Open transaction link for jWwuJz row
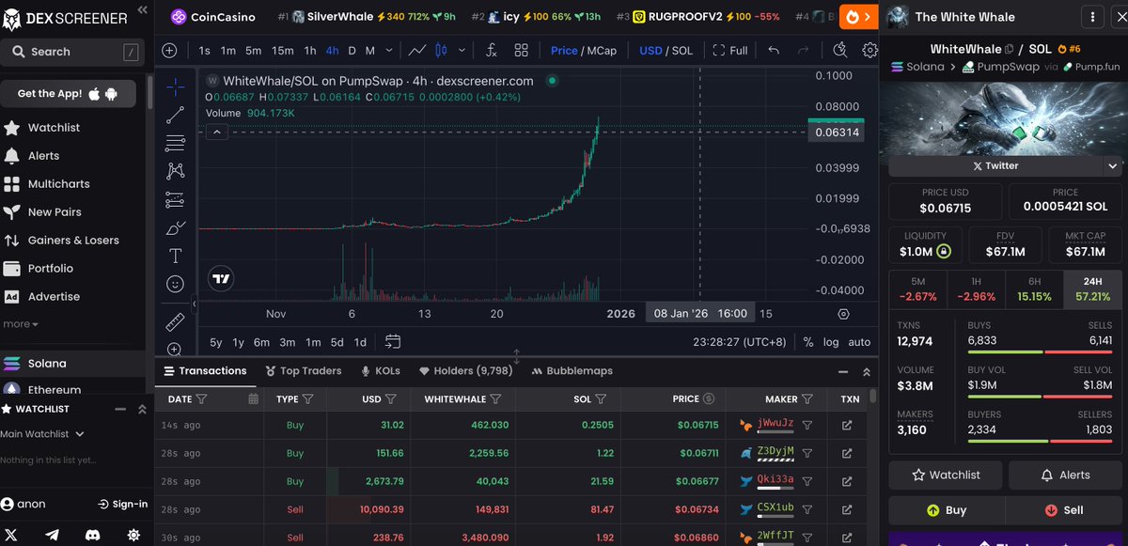The image size is (1128, 546). [847, 426]
